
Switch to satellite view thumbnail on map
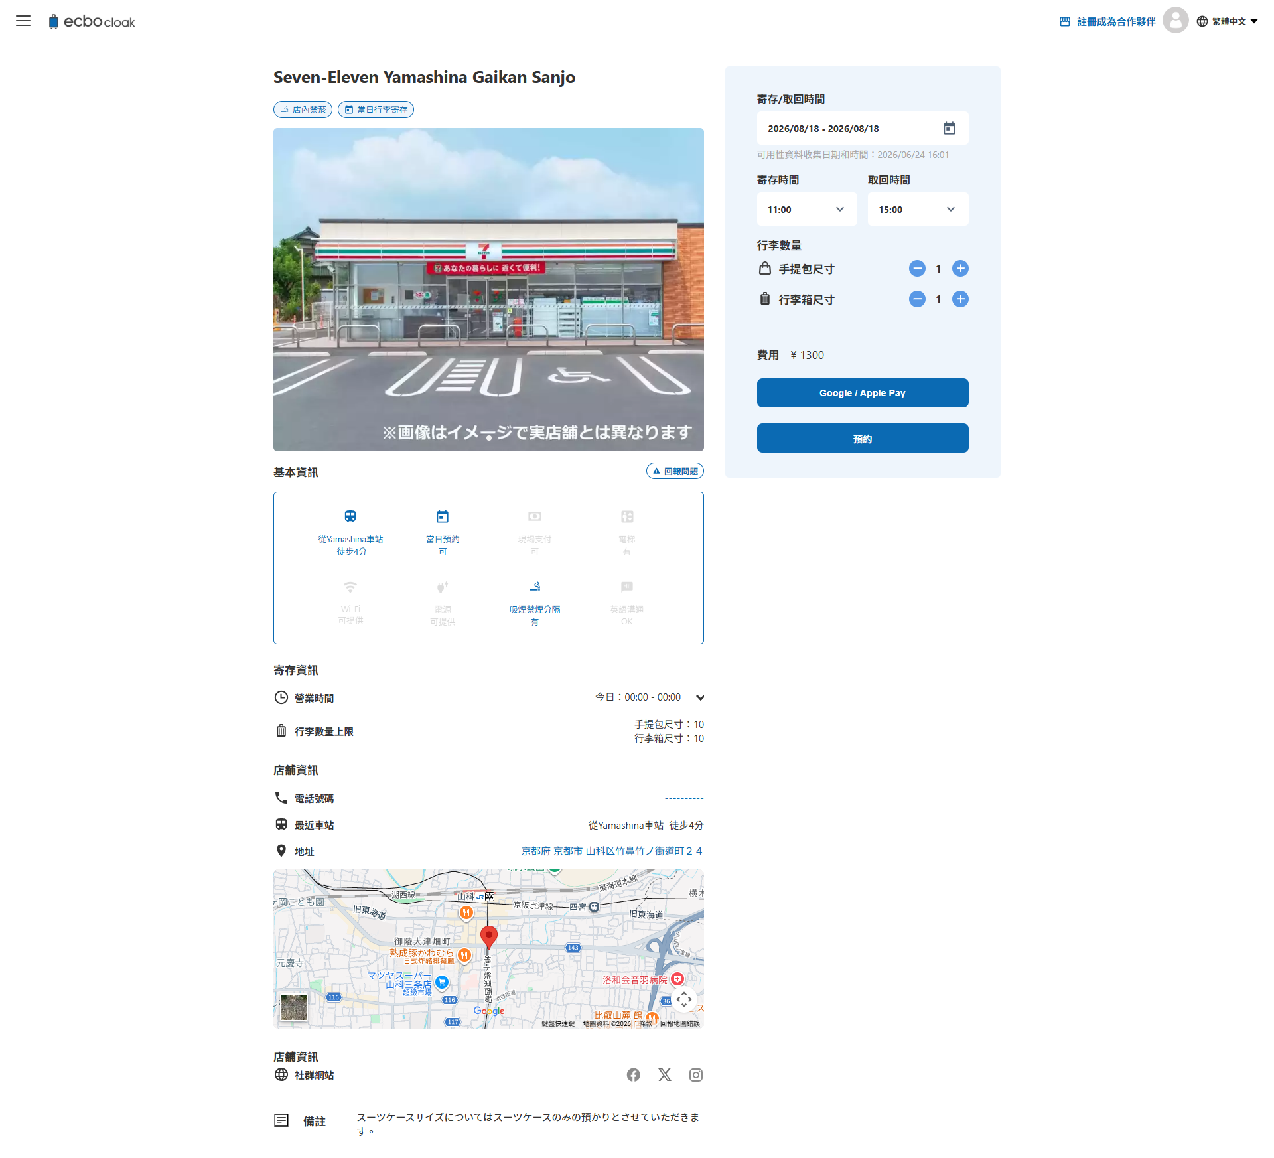(294, 1007)
